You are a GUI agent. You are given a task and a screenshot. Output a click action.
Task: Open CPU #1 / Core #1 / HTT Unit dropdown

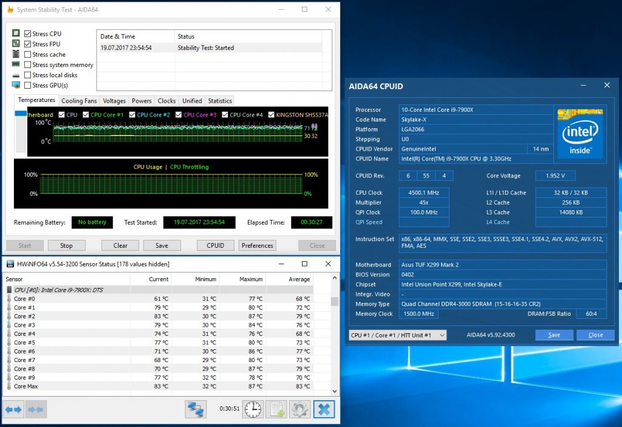(397, 335)
